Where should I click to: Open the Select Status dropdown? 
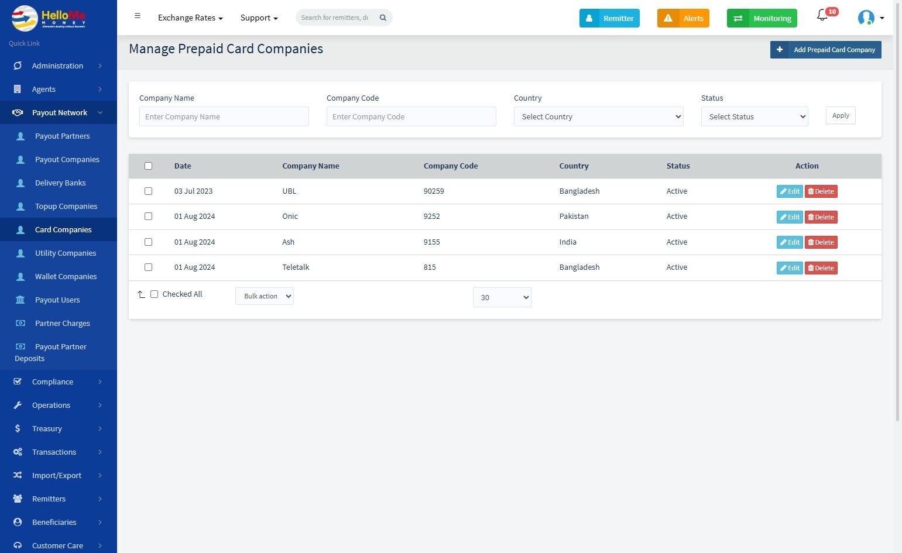pos(754,116)
